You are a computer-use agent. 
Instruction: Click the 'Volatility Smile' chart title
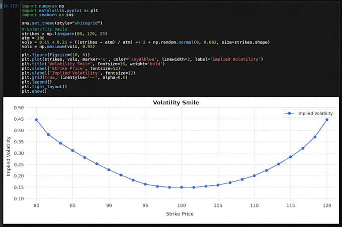[176, 103]
